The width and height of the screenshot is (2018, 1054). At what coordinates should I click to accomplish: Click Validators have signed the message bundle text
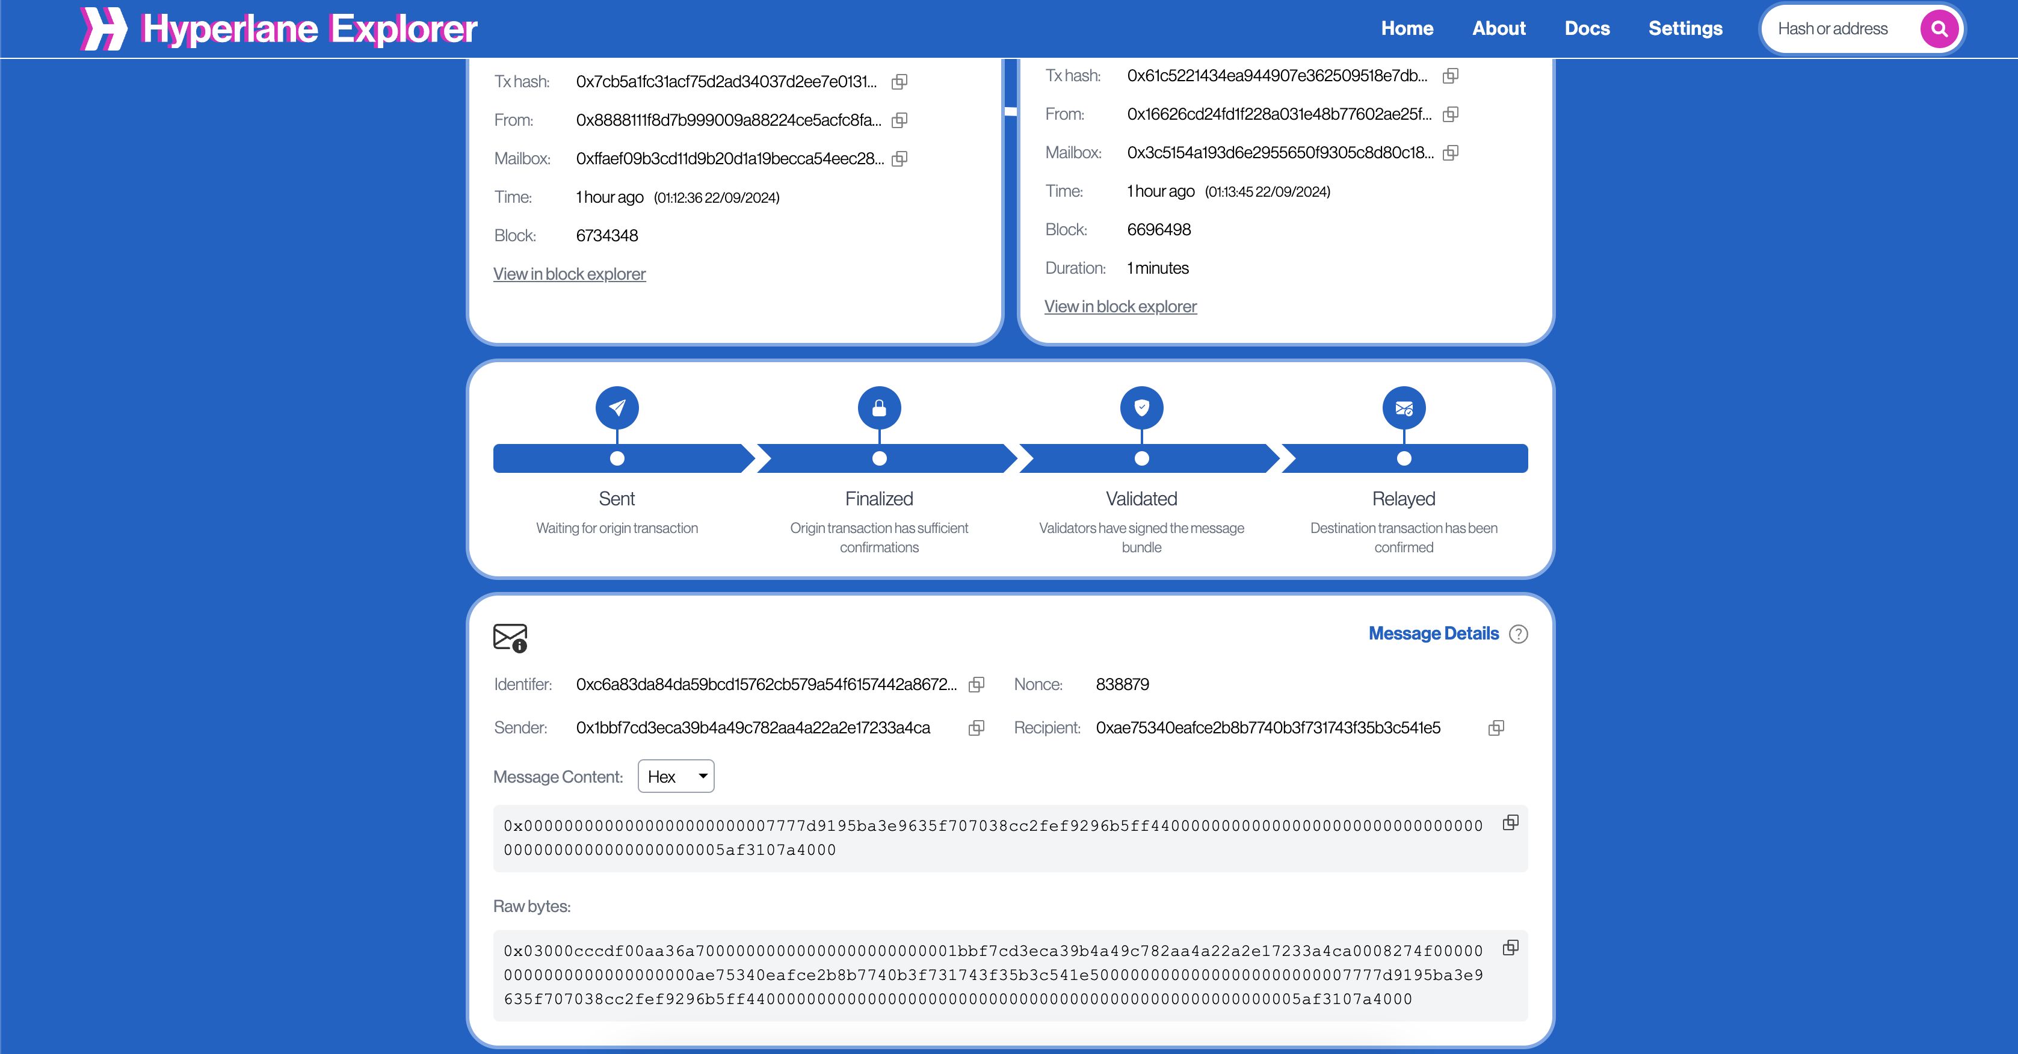1141,537
